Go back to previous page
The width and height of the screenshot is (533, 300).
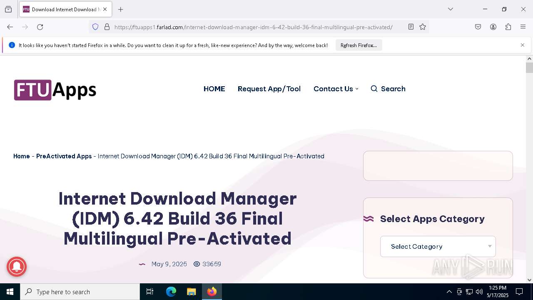click(x=10, y=27)
